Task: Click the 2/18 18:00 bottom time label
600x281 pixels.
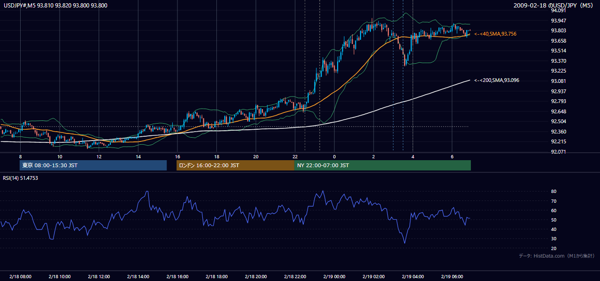Action: pyautogui.click(x=216, y=277)
